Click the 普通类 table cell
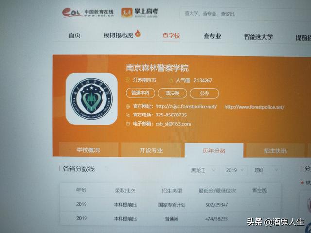 tap(172, 219)
